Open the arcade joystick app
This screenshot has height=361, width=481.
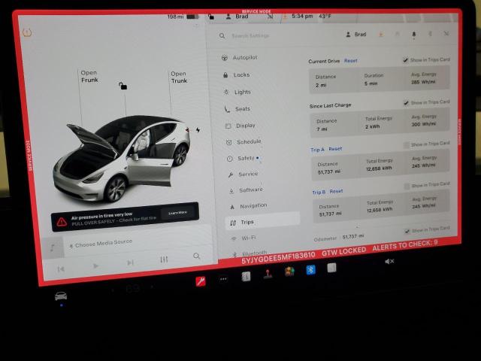[268, 274]
